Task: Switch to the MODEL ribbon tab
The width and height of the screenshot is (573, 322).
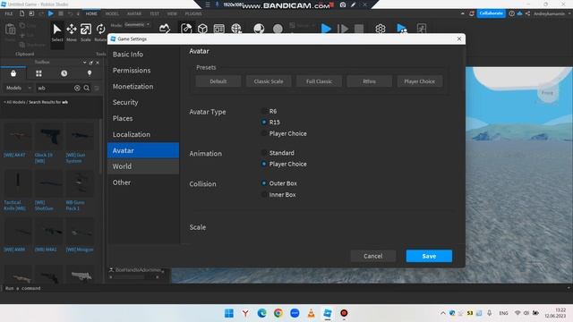Action: click(112, 13)
